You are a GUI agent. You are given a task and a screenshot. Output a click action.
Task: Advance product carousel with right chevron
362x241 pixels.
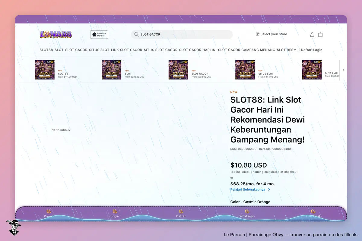pyautogui.click(x=343, y=70)
